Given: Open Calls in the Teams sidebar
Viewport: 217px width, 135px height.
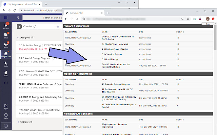Looking at the screenshot, I should 6,64.
